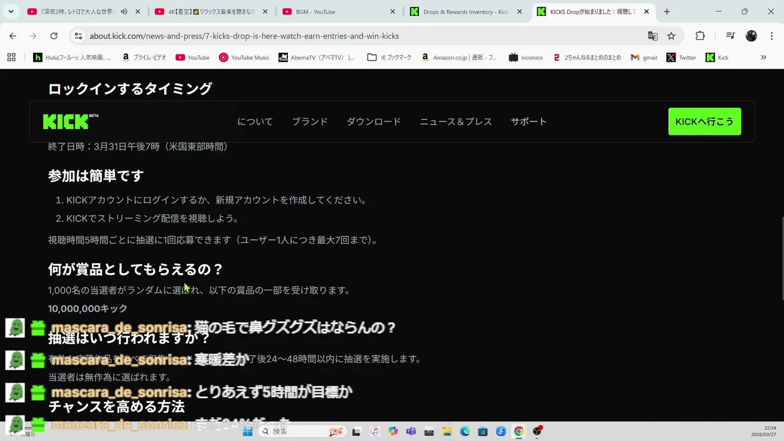Image resolution: width=784 pixels, height=441 pixels.
Task: Open the Hulu bookmark
Action: [72, 58]
